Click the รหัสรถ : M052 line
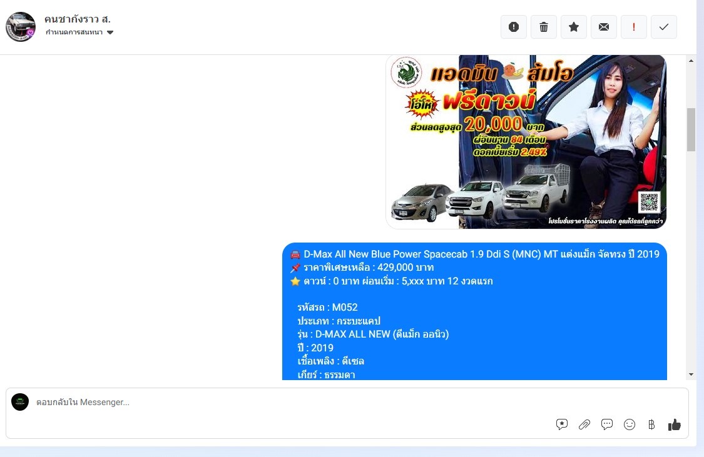This screenshot has height=457, width=704. [327, 308]
